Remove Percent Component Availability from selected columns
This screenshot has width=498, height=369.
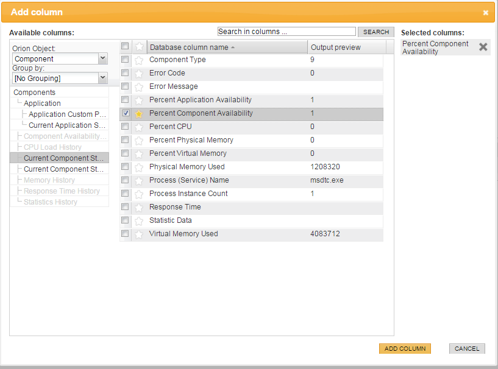pos(483,47)
